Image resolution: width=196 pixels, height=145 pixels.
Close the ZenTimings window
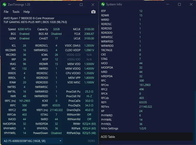93,5
